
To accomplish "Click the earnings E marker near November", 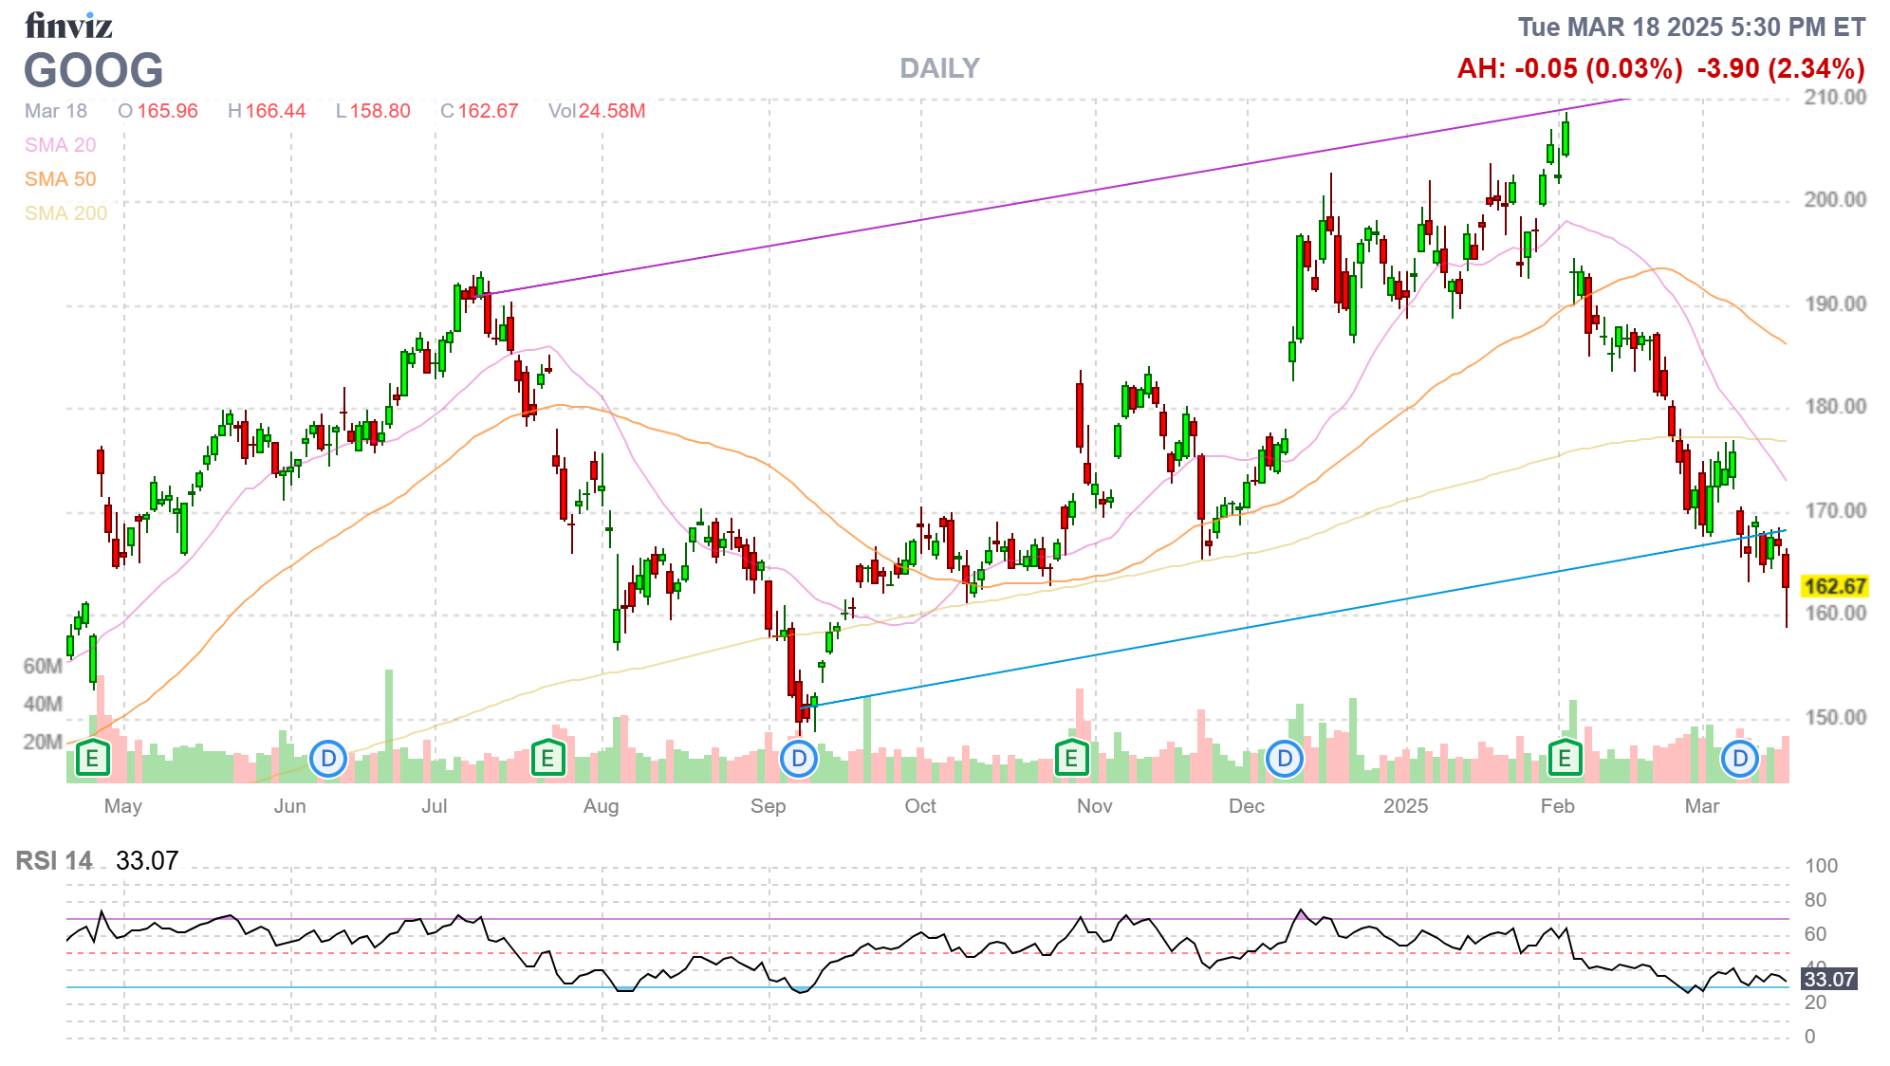I will (x=1071, y=758).
